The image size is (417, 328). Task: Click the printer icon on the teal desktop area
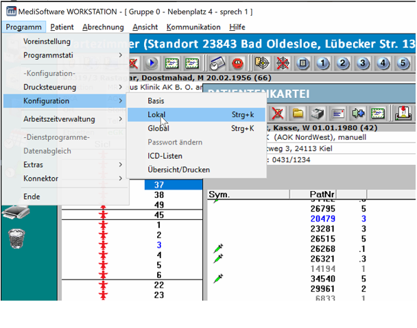(16, 212)
